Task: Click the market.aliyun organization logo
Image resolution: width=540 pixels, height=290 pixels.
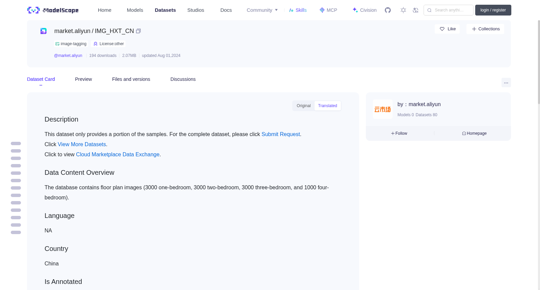Action: tap(383, 109)
